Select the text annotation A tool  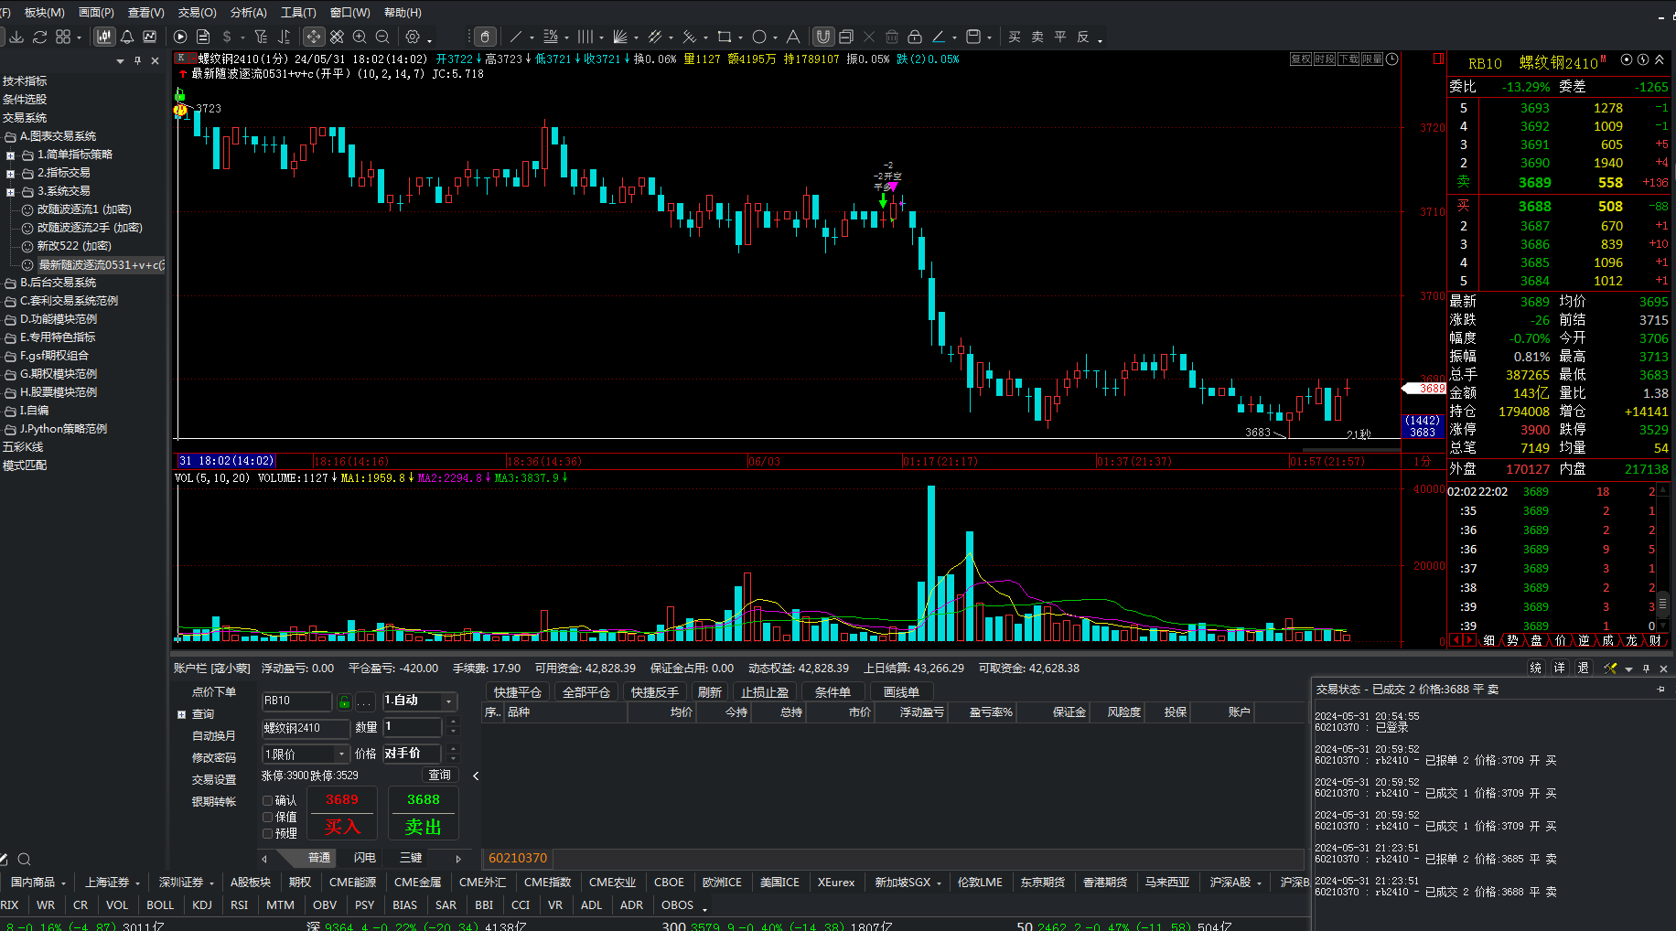tap(793, 37)
